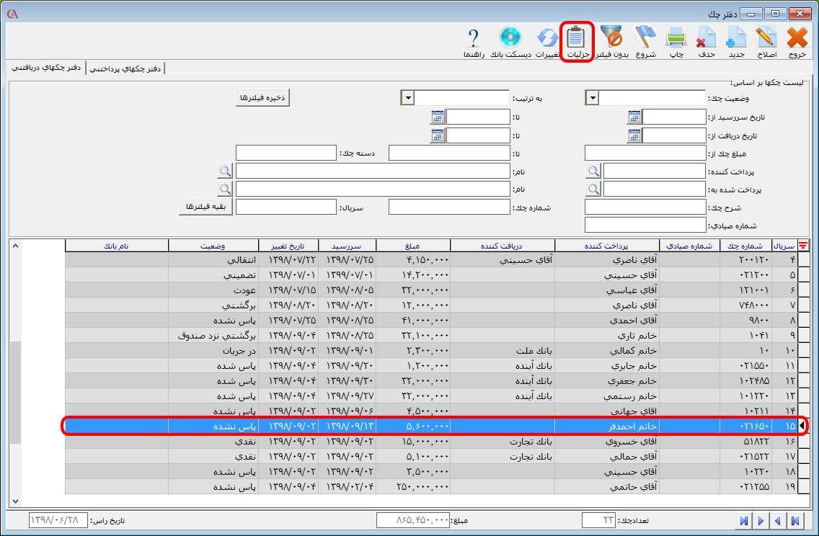Open search magnifier beside پرداخت كننده field
The height and width of the screenshot is (536, 819).
(x=593, y=171)
